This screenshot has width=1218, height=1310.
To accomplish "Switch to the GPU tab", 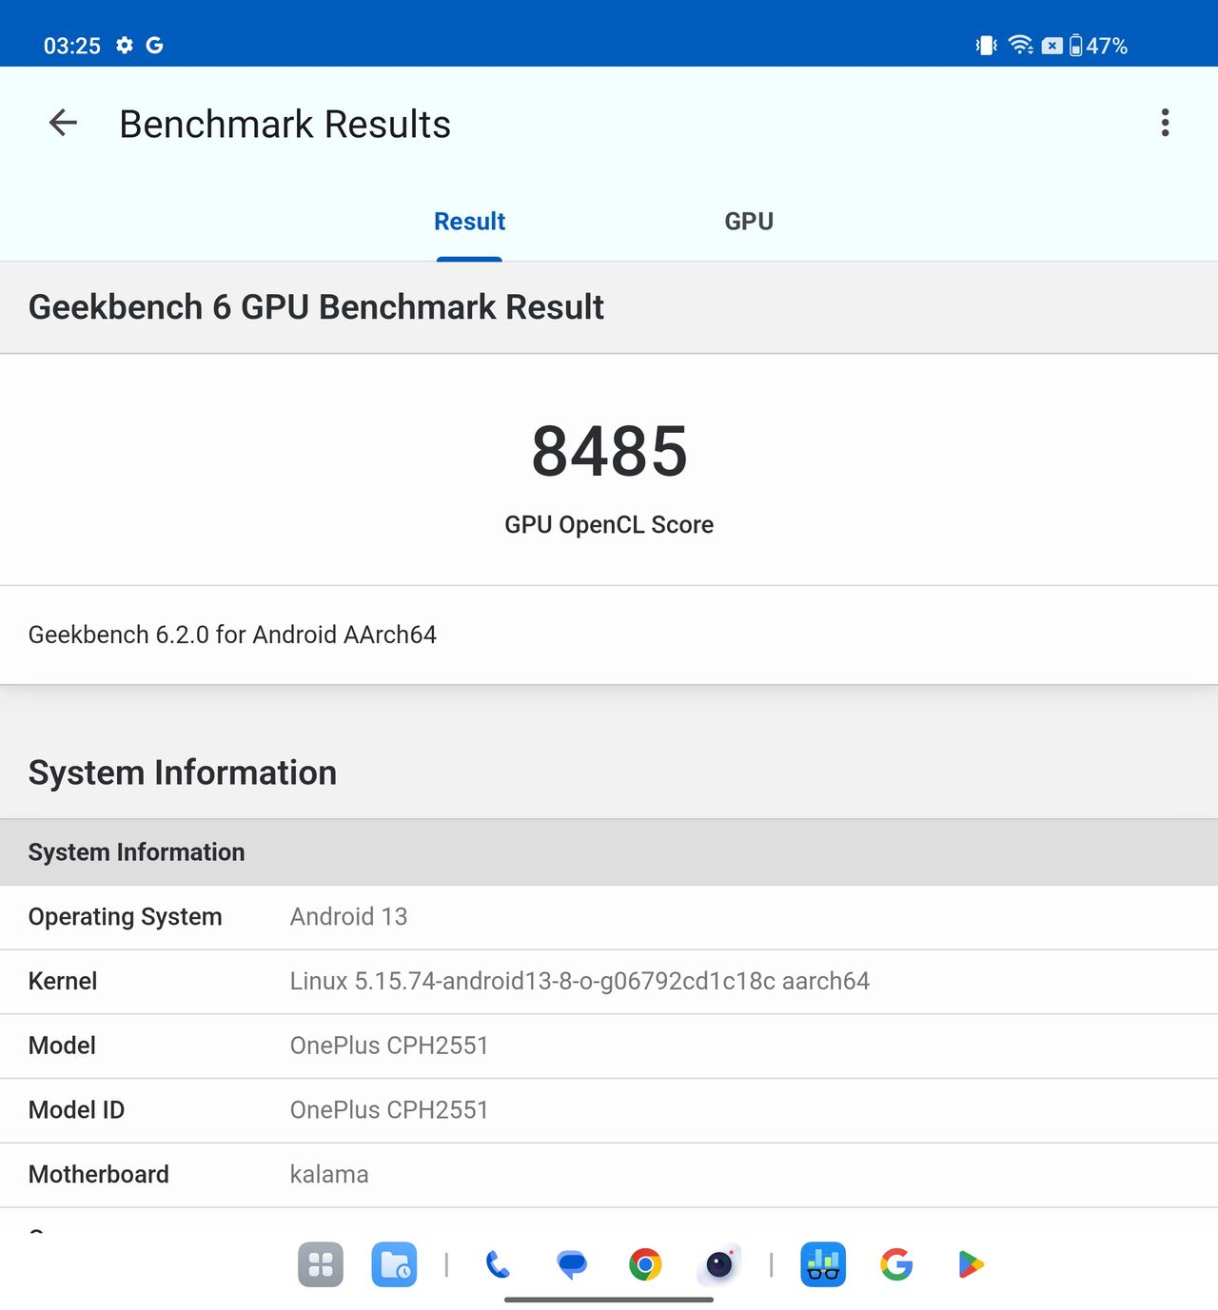I will coord(749,222).
